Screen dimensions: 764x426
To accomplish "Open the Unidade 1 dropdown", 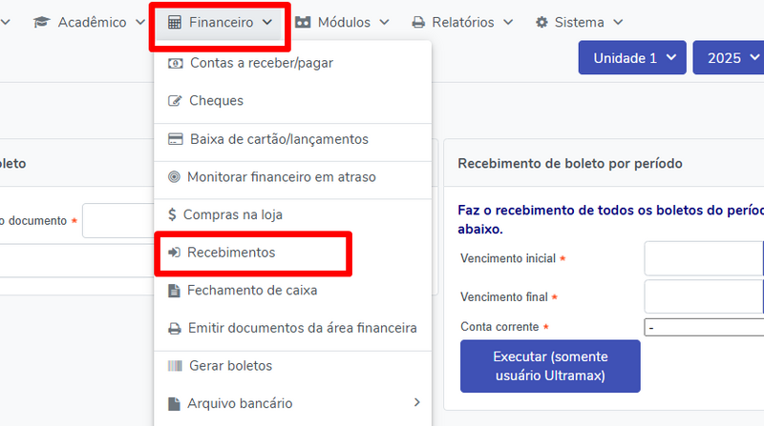I will (632, 58).
